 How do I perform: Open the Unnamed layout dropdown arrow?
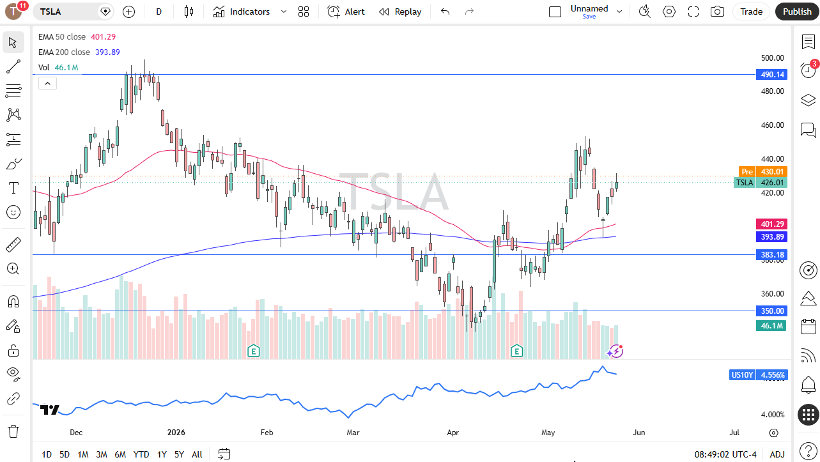619,12
